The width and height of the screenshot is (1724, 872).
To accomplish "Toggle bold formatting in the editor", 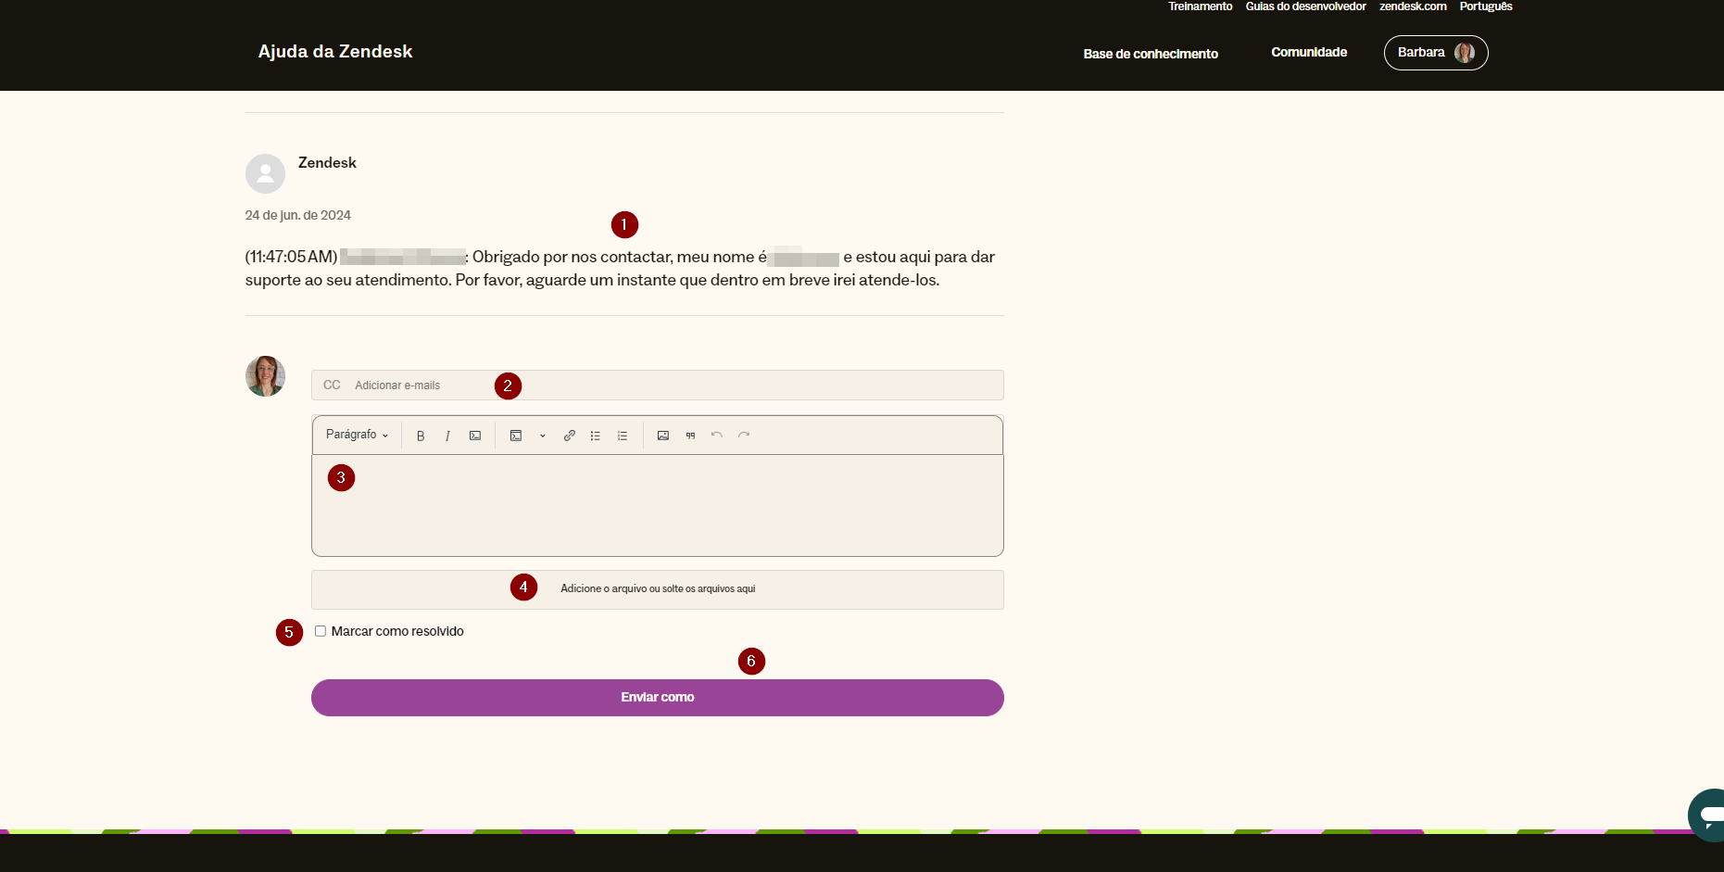I will 421,436.
